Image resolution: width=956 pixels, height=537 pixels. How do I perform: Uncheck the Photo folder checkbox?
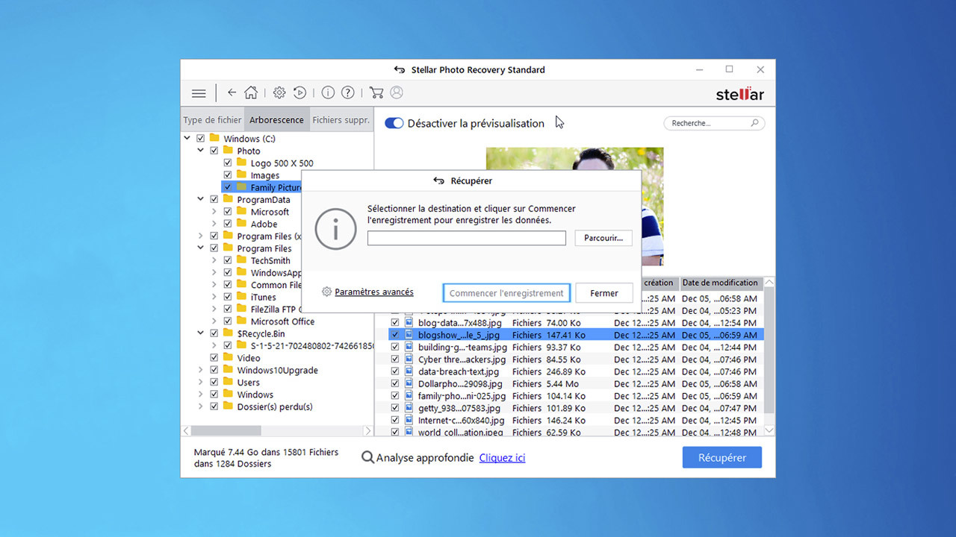[214, 151]
